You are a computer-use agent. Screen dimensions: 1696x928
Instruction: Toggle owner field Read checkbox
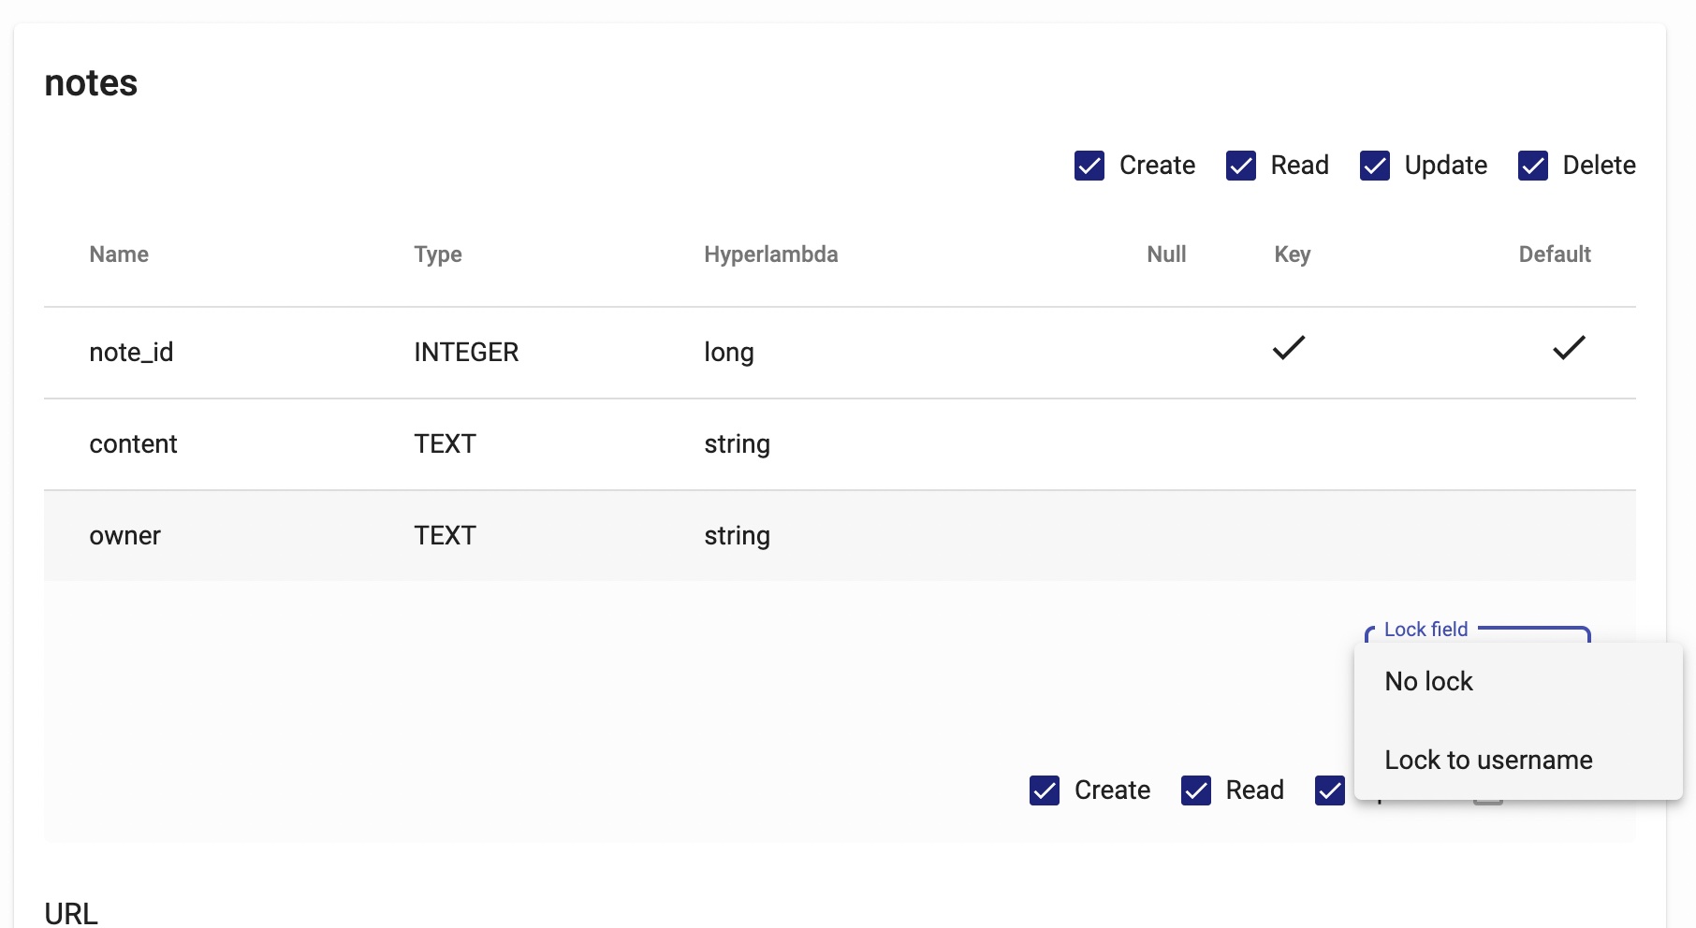click(1196, 790)
